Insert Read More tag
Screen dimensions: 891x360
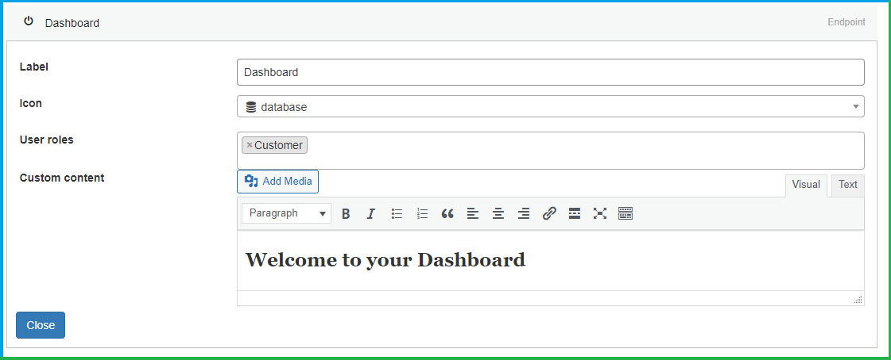[575, 214]
